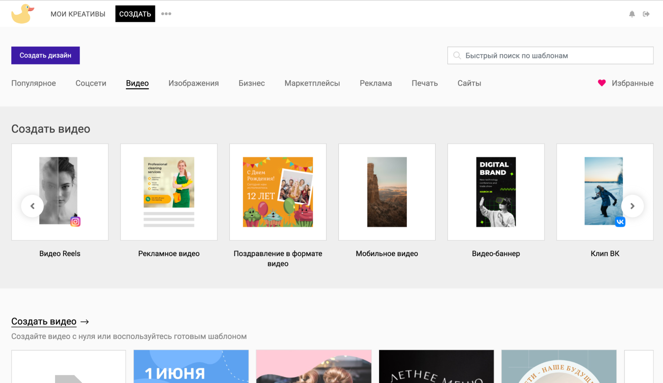
Task: Select the Видео Reels thumbnail
Action: click(60, 192)
